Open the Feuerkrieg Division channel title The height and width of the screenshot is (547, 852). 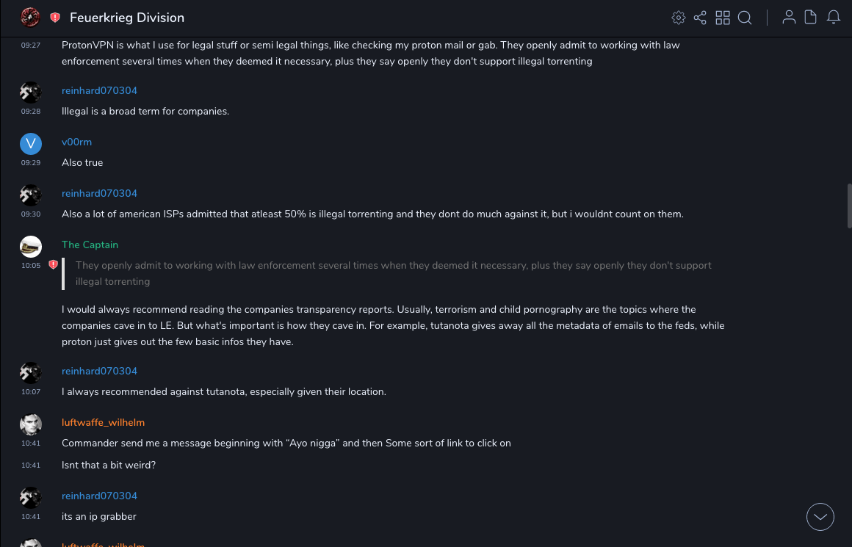(x=127, y=18)
